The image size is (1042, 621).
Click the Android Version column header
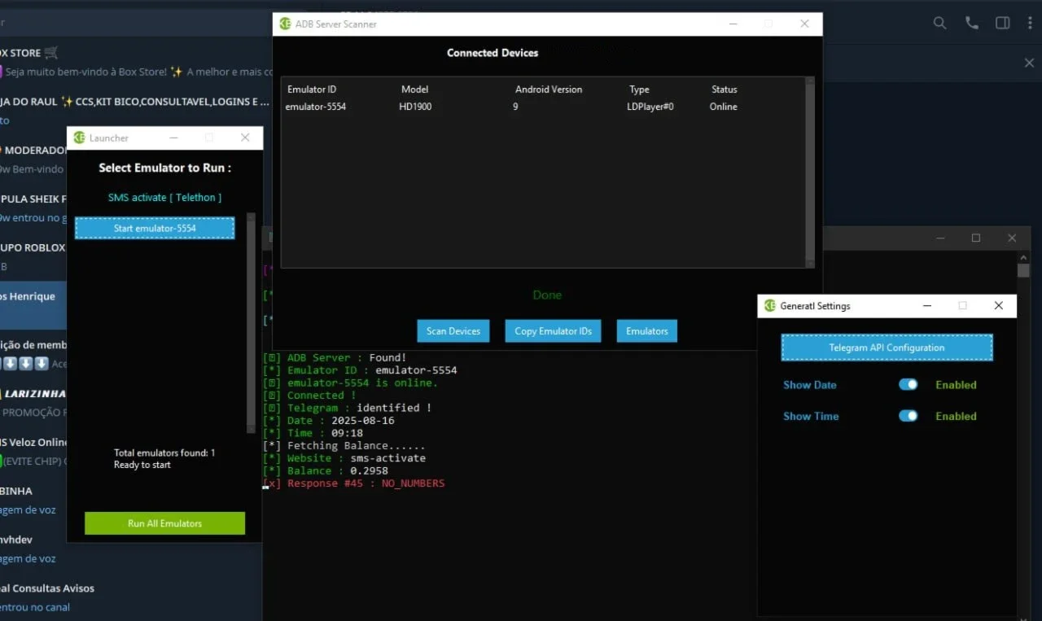click(549, 90)
